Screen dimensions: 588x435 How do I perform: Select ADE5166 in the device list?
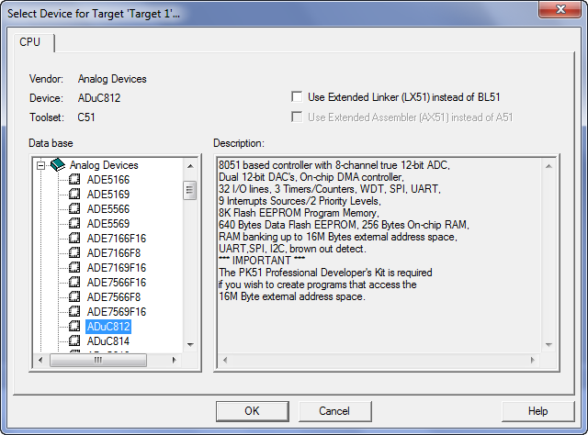coord(108,180)
